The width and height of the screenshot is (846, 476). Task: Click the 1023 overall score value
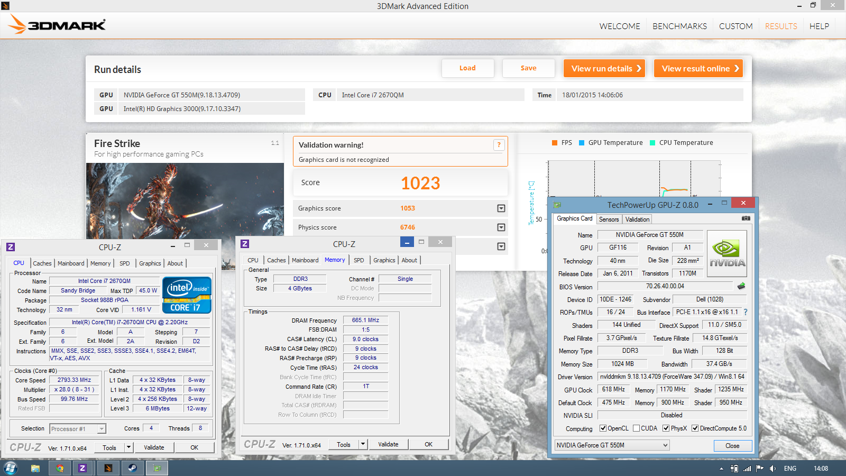point(420,183)
